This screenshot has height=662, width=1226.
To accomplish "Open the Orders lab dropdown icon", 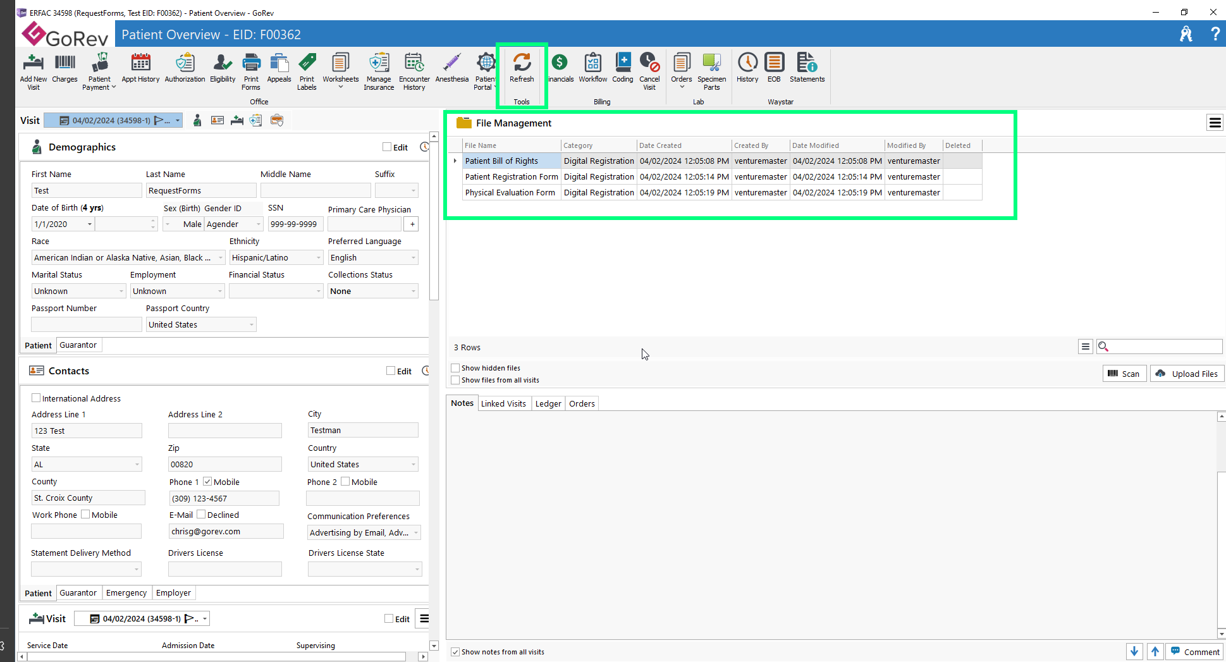I will click(682, 71).
